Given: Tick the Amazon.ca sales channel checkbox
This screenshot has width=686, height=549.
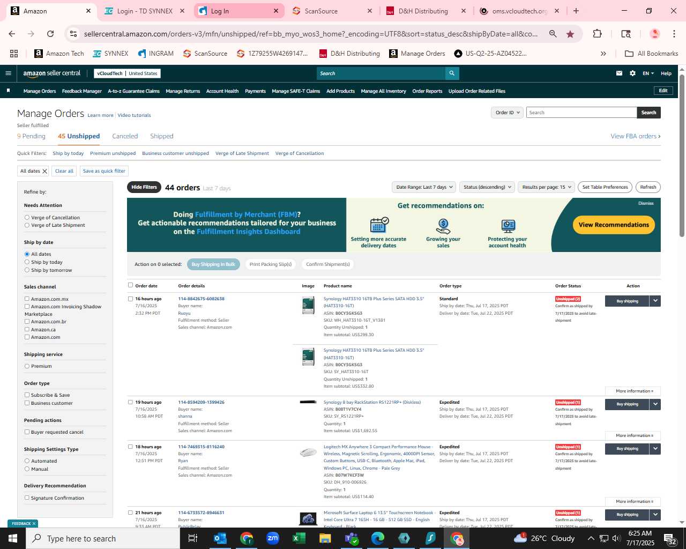Looking at the screenshot, I should pyautogui.click(x=27, y=330).
